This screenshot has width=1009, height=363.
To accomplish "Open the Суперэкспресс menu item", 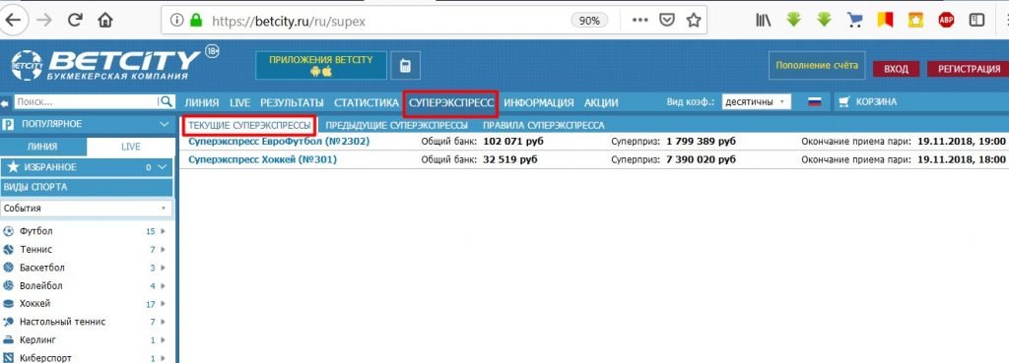I will (x=451, y=102).
